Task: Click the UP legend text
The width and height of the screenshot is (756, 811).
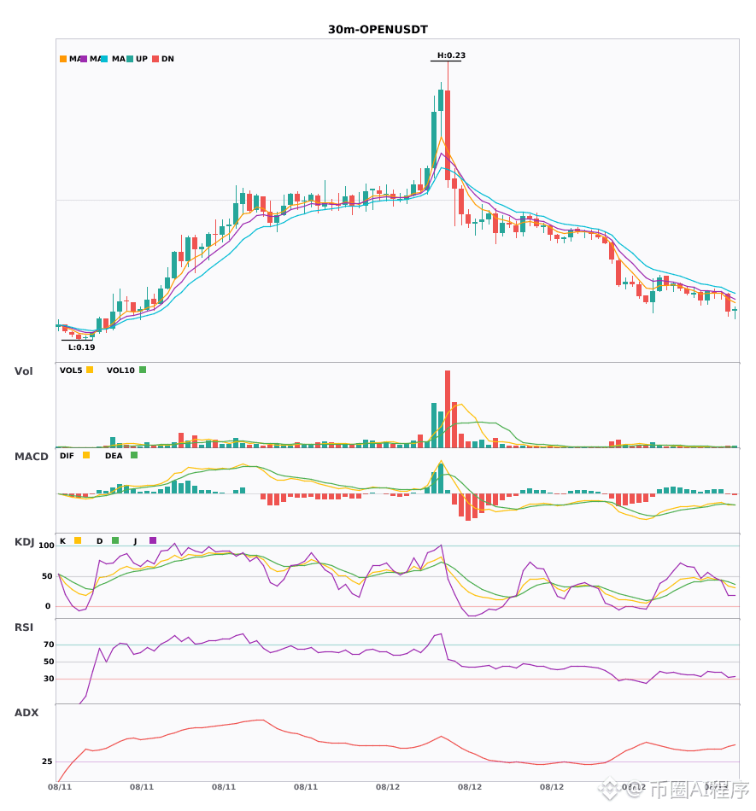Action: click(x=142, y=59)
